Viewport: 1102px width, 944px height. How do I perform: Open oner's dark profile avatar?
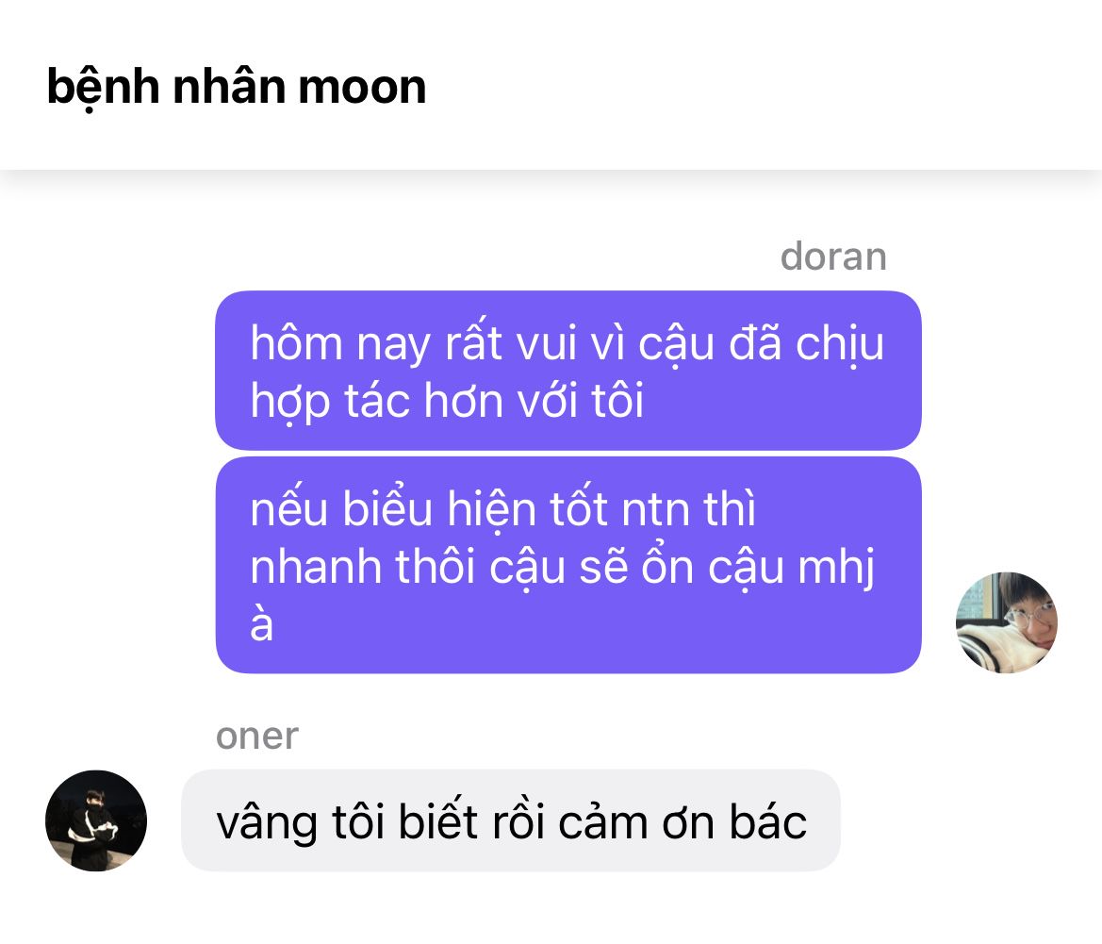(x=96, y=821)
